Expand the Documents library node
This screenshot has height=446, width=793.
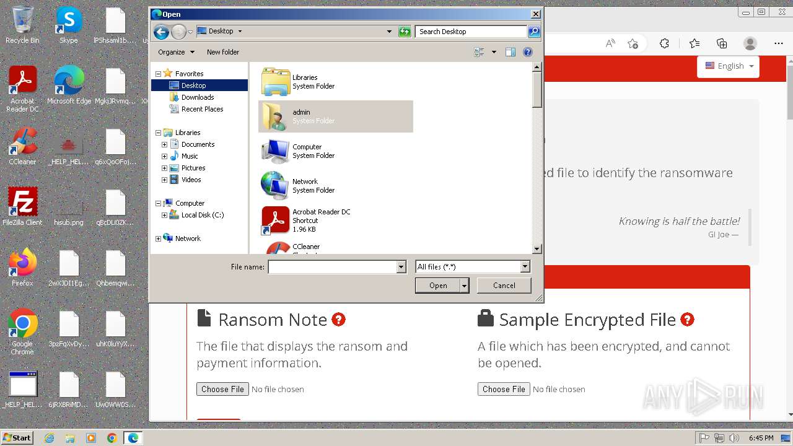pos(164,144)
